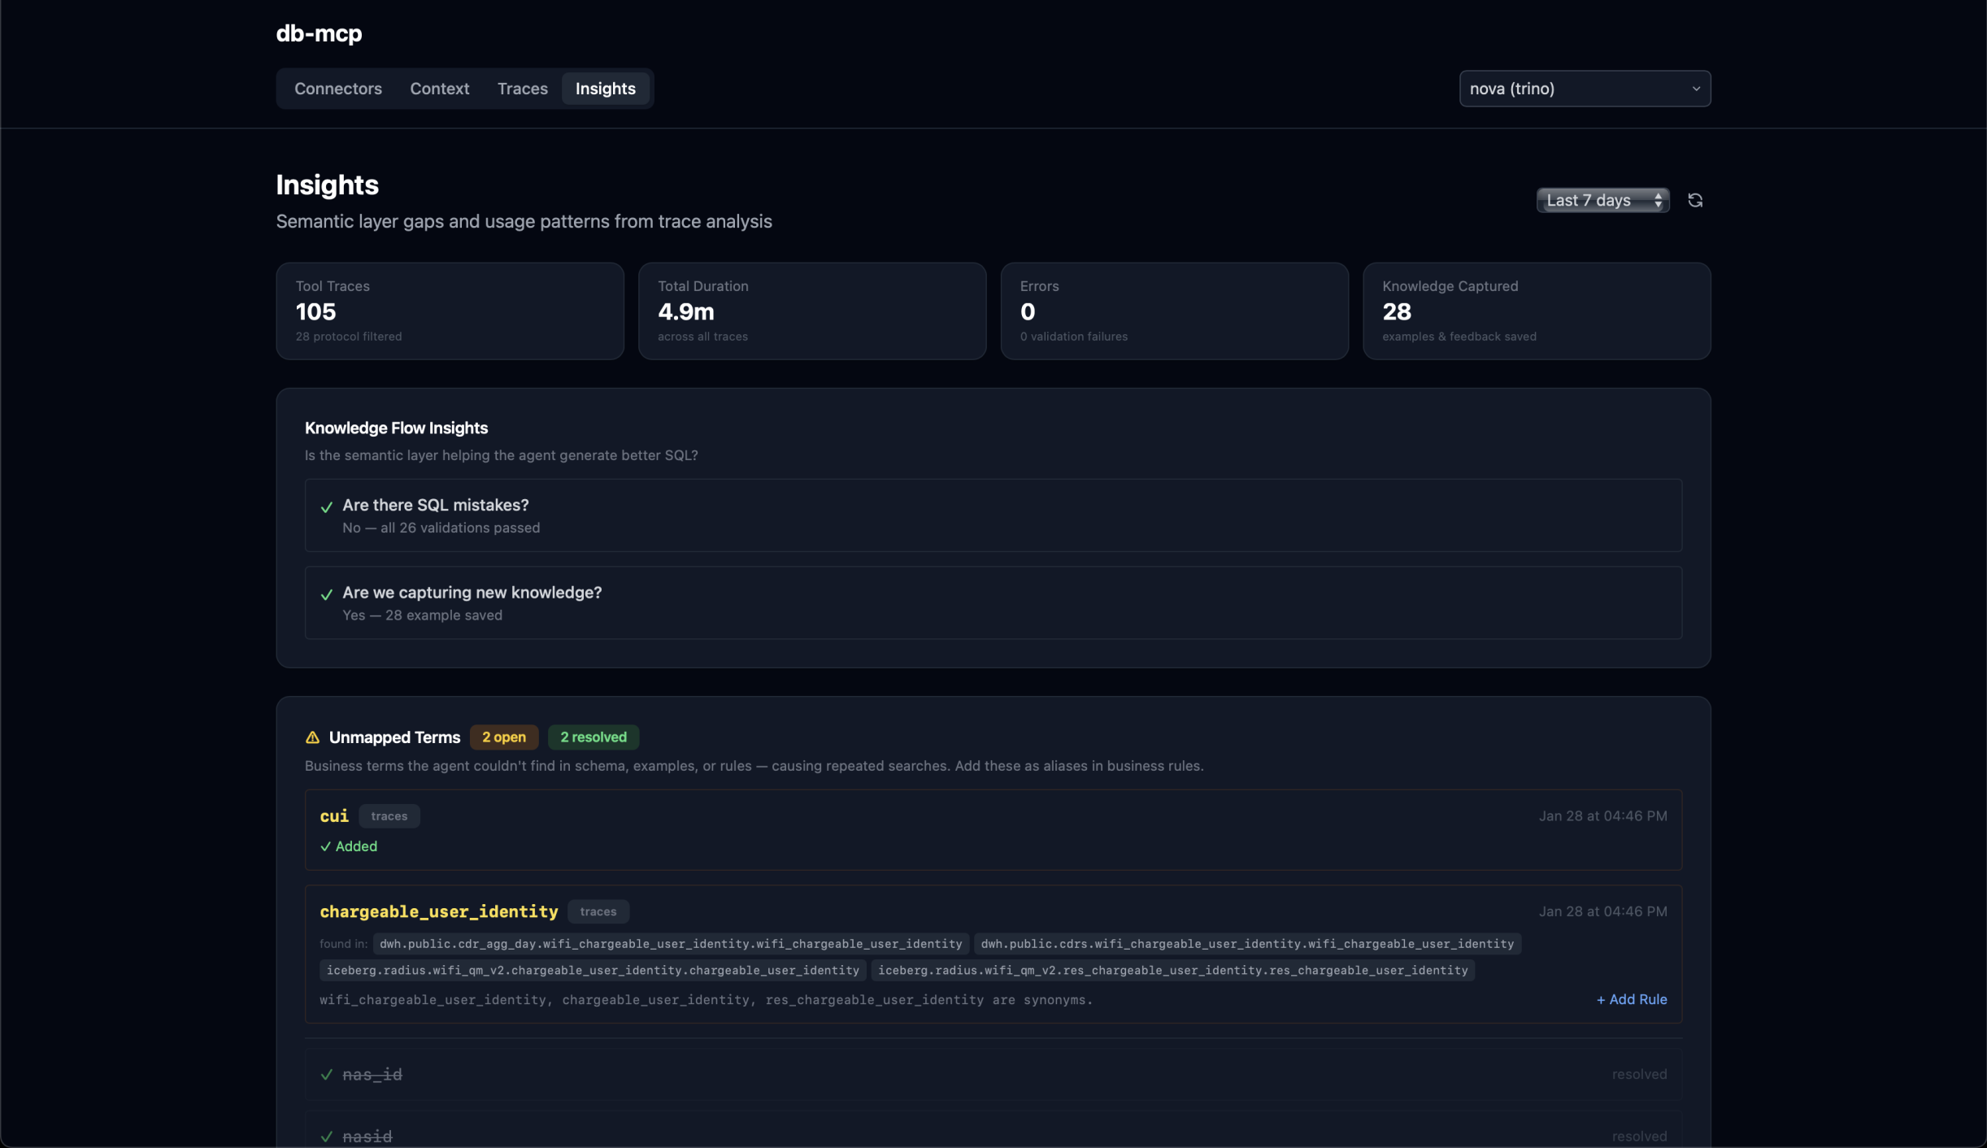Click the chevron on the nova (trino) selector
The height and width of the screenshot is (1148, 1987).
point(1696,89)
